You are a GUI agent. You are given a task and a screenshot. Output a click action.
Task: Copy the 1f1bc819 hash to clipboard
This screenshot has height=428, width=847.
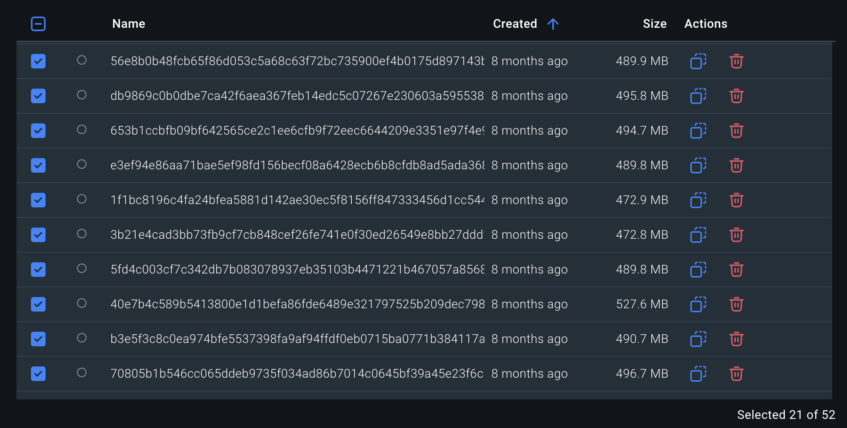(x=697, y=200)
